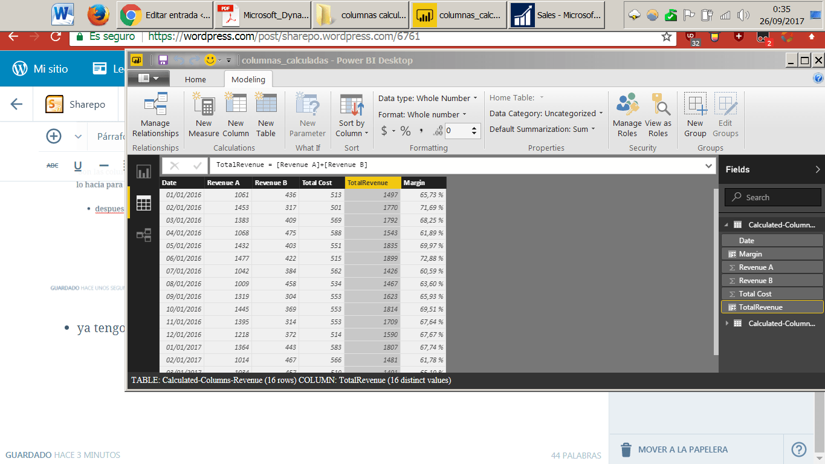Click the 'despues' link in the post
Screen dimensions: 825x464
pos(109,209)
